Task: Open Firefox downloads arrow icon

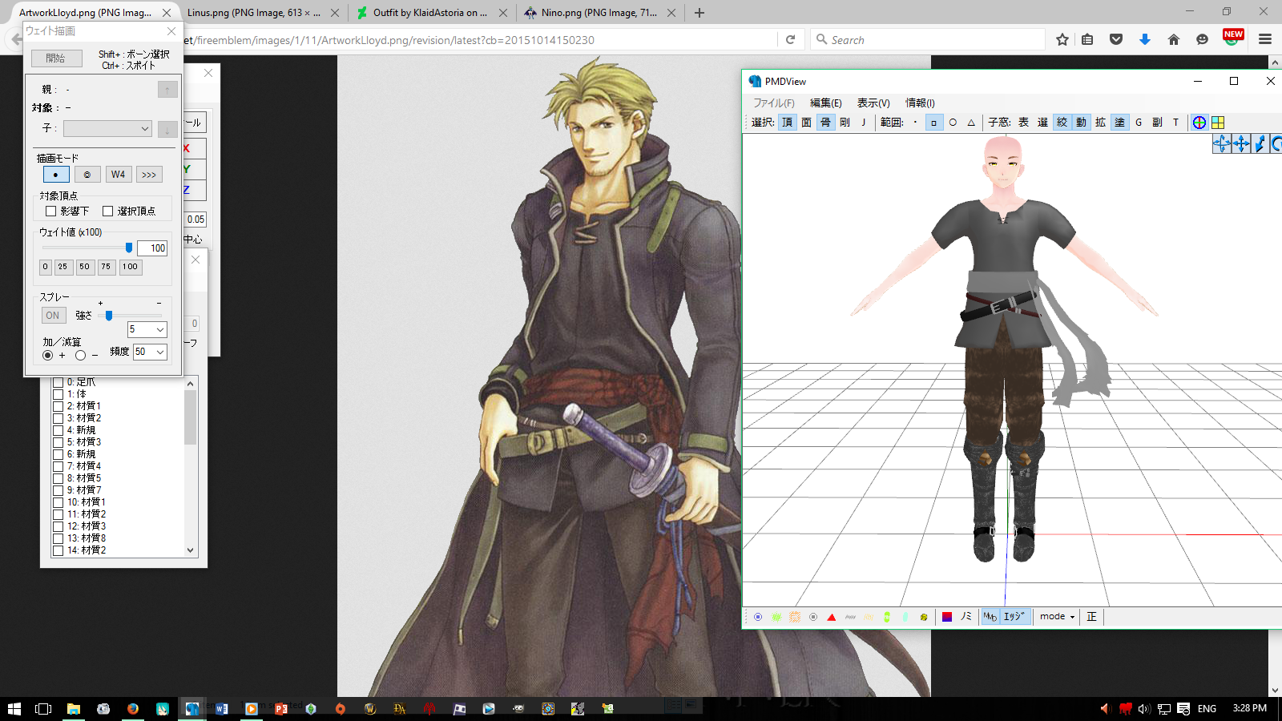Action: pos(1145,39)
